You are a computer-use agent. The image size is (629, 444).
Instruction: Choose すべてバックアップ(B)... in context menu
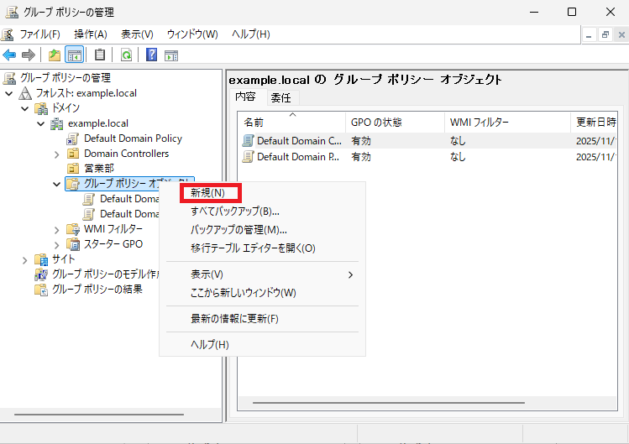point(234,212)
